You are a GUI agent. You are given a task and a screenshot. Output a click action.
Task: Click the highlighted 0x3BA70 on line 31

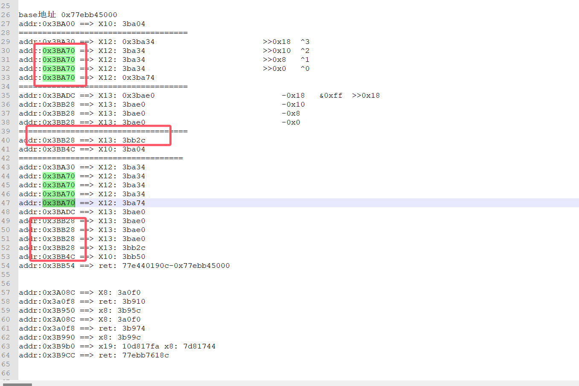(x=59, y=60)
